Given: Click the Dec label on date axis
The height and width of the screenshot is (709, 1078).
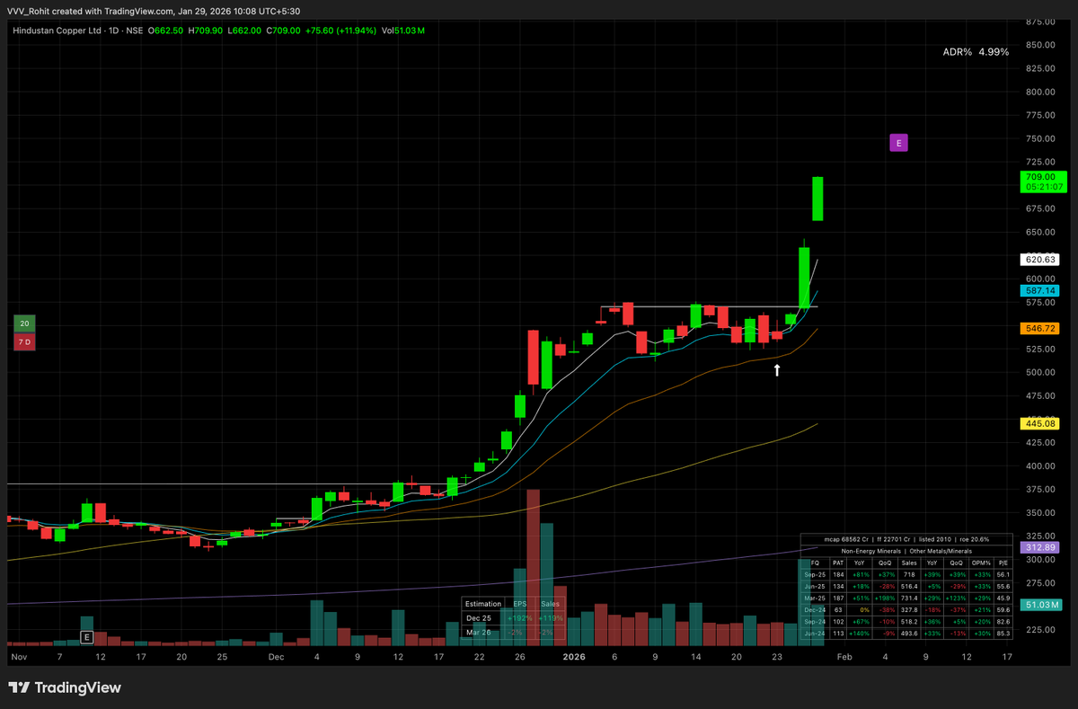Looking at the screenshot, I should click(x=275, y=657).
